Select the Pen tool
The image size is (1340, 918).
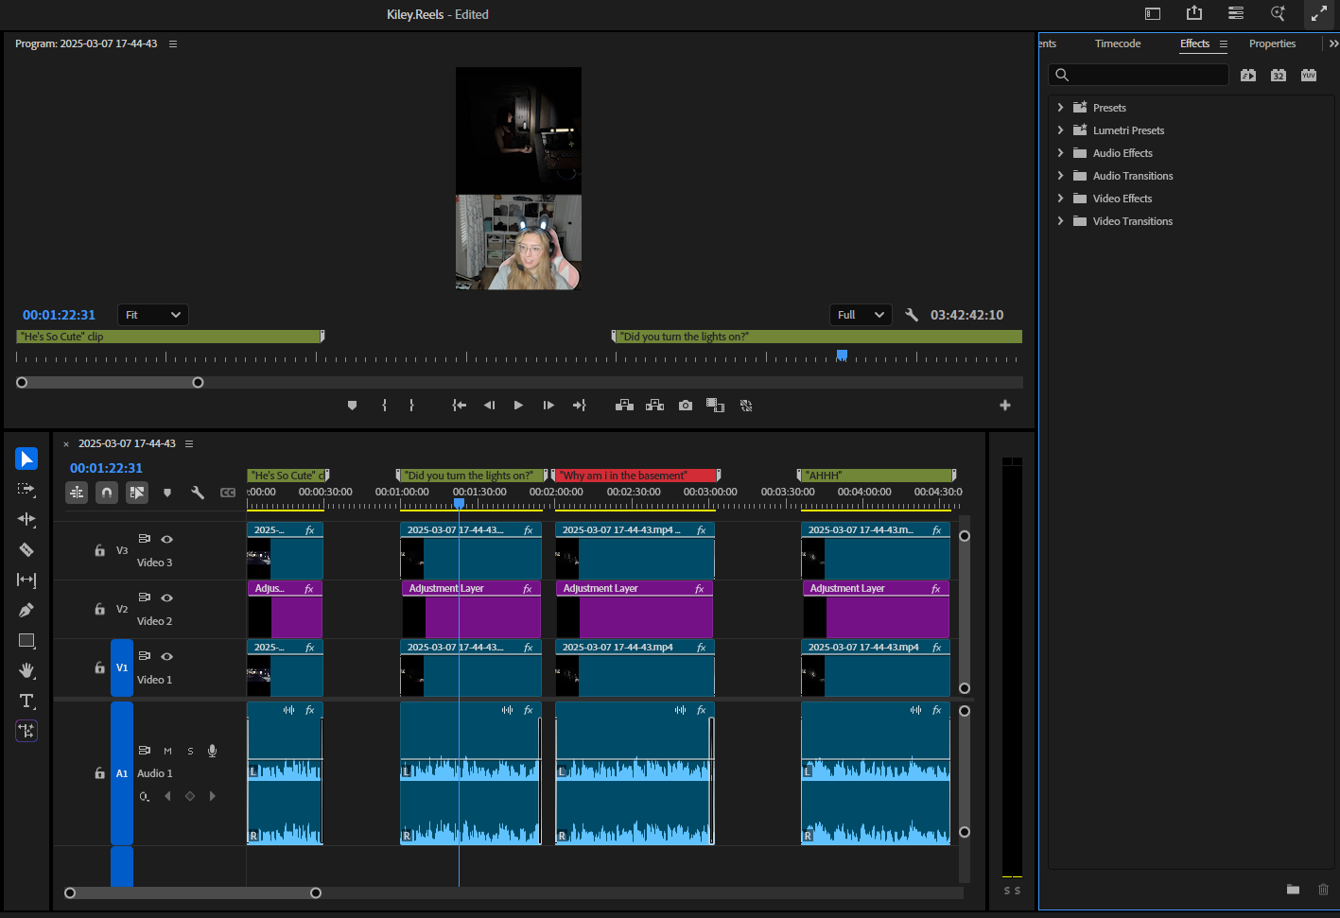pos(26,610)
